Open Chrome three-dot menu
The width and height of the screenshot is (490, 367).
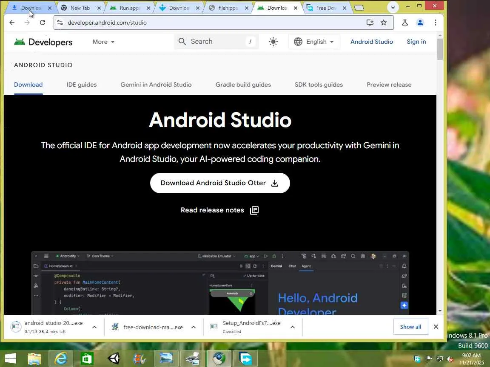(x=435, y=23)
